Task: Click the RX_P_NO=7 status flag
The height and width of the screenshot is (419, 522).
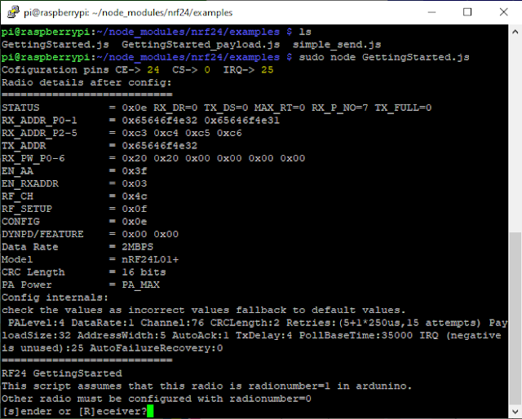Action: (x=340, y=108)
